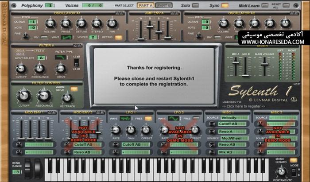This screenshot has width=310, height=182.
Task: Open the Oscillator A1 Wave selector
Action: tap(66, 37)
